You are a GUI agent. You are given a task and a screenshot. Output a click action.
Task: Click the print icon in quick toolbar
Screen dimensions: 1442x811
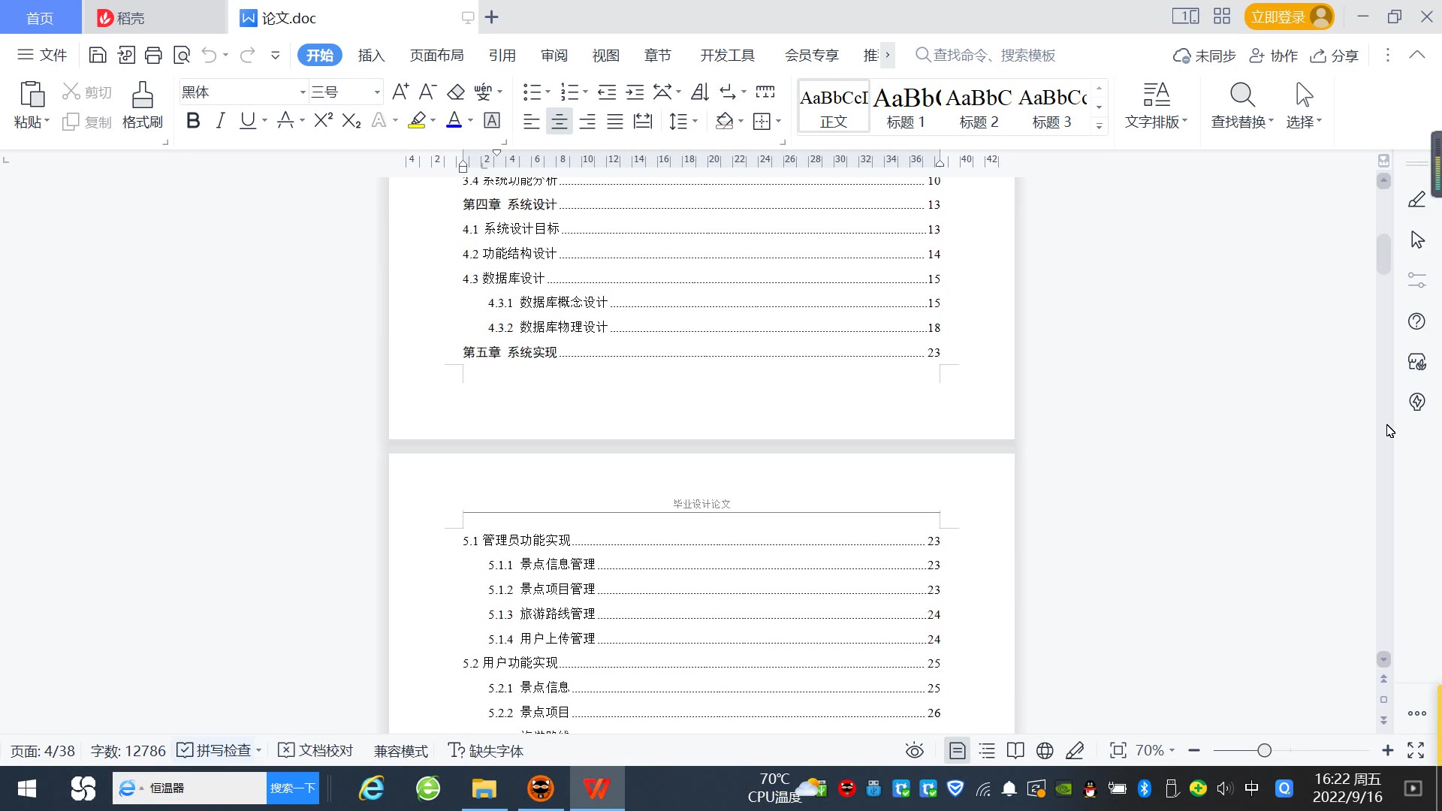point(153,55)
